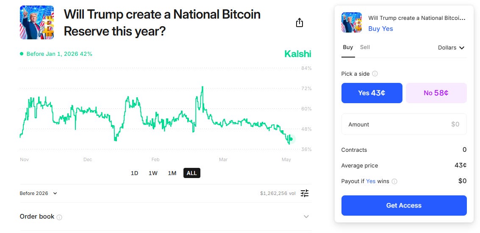Click the Amount input field
The width and height of the screenshot is (480, 233).
[x=404, y=124]
